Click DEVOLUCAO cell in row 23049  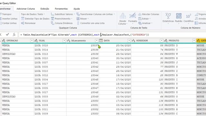pyautogui.click(x=18, y=97)
